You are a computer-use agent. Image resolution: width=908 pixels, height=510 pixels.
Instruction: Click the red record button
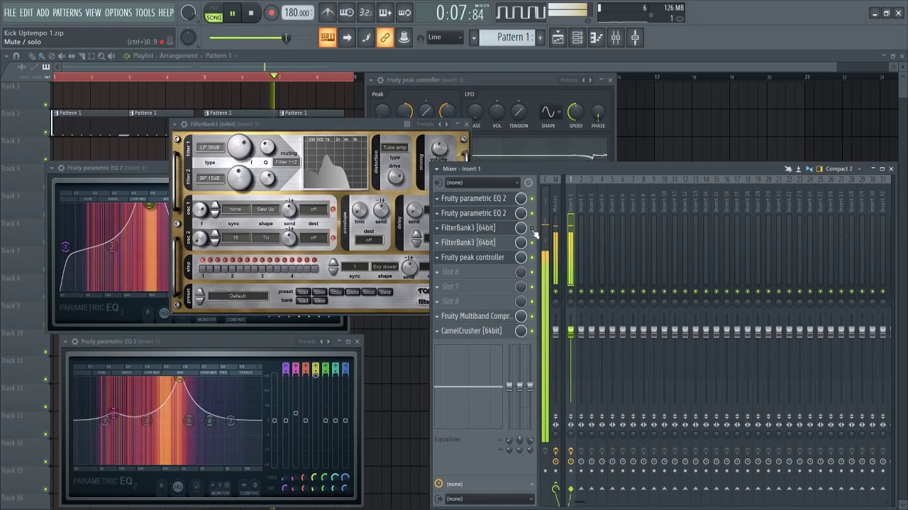pos(271,13)
